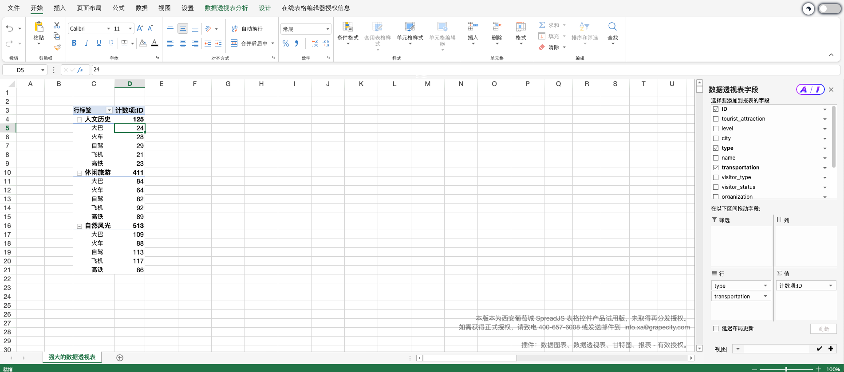
Task: Pick the font color swatch
Action: pyautogui.click(x=154, y=43)
